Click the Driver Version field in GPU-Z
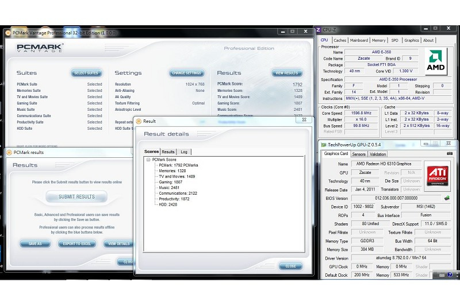Viewport: 460px width, 306px height. [401, 258]
